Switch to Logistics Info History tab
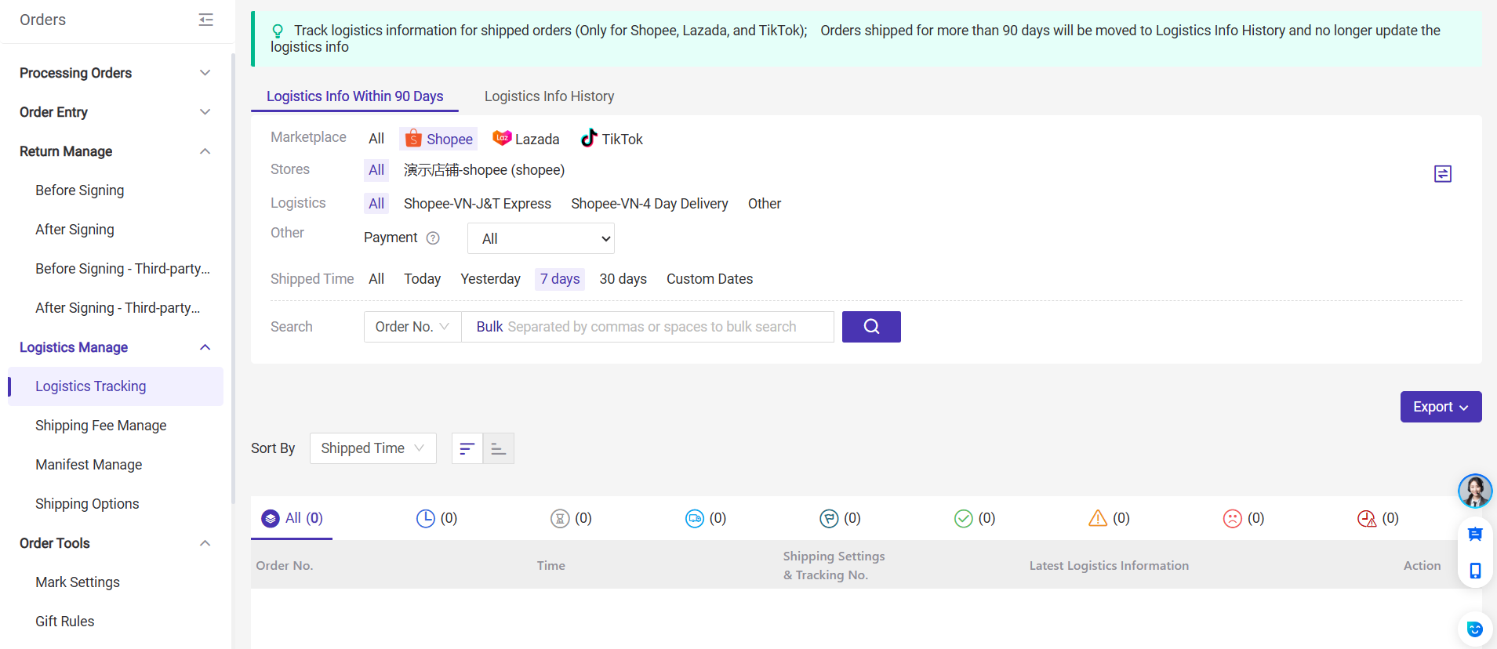The height and width of the screenshot is (649, 1497). (x=549, y=96)
